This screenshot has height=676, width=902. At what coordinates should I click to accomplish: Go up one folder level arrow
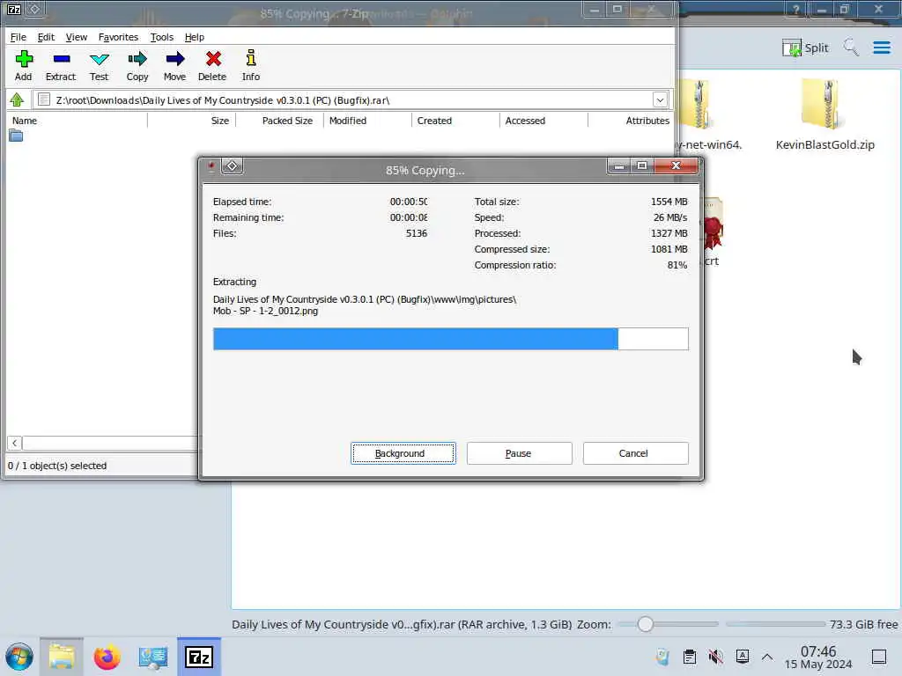(17, 100)
